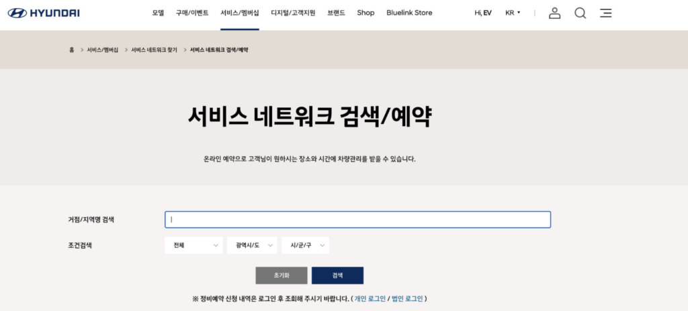Go to 서비스/멤버십 breadcrumb
688x311 pixels.
103,50
